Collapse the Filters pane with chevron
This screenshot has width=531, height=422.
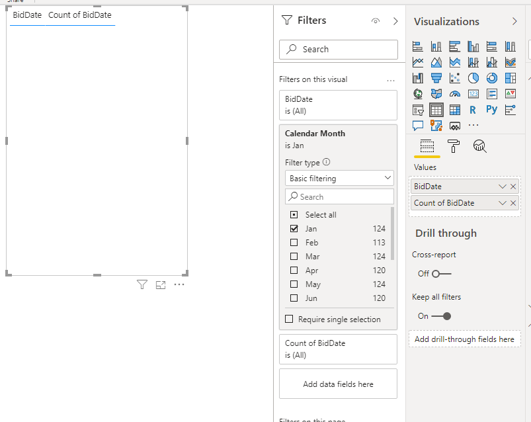(x=395, y=21)
